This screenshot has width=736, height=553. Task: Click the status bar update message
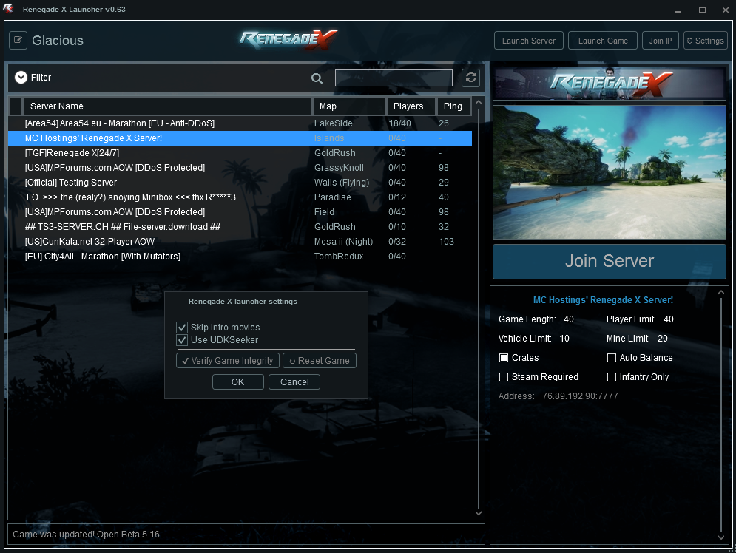pos(86,535)
